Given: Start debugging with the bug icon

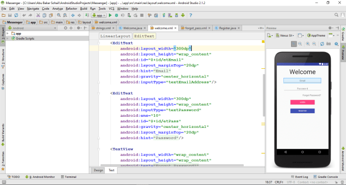Looking at the screenshot, I should pos(117,15).
